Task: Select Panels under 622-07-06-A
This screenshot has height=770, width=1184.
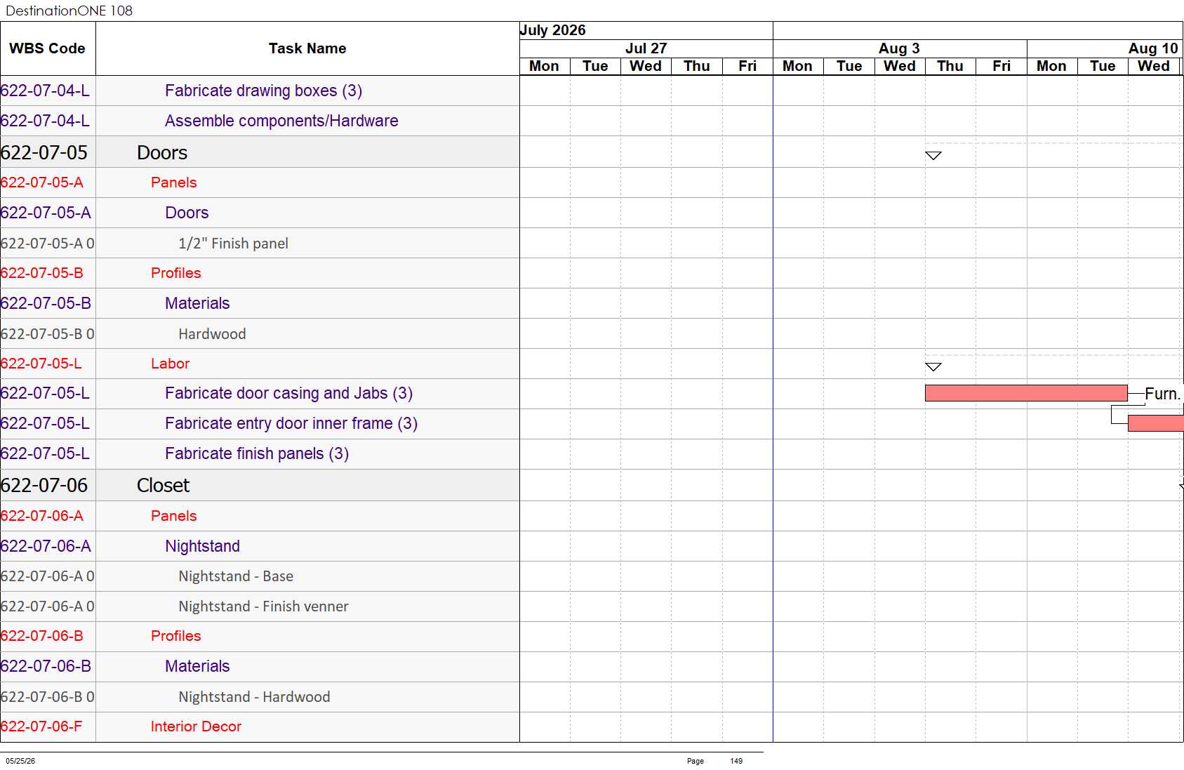Action: pyautogui.click(x=173, y=516)
